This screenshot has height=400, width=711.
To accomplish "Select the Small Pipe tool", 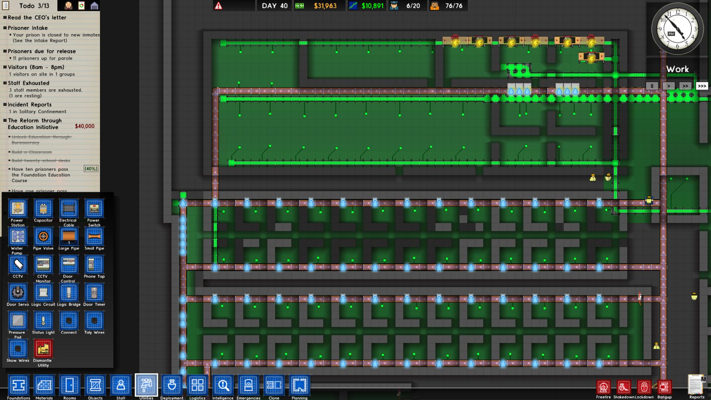I will (x=94, y=236).
